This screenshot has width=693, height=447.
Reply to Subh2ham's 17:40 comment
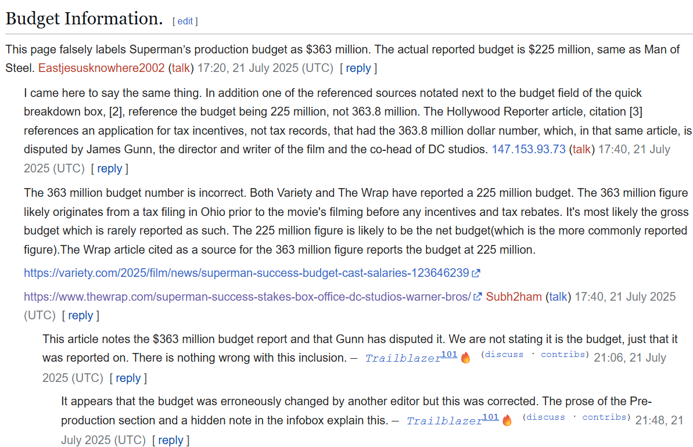point(80,315)
